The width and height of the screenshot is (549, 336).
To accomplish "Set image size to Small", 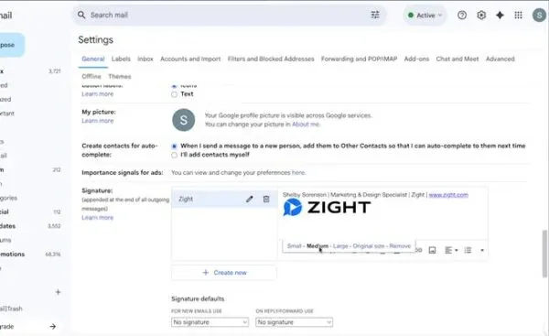I will tap(294, 246).
